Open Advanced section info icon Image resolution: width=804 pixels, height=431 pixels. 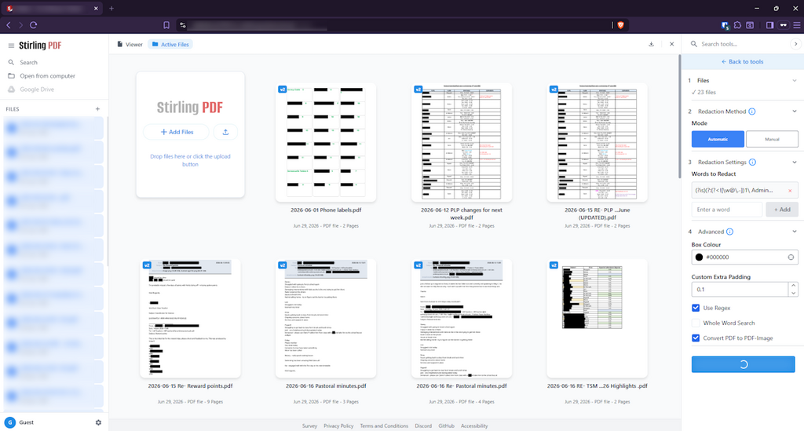pyautogui.click(x=729, y=232)
